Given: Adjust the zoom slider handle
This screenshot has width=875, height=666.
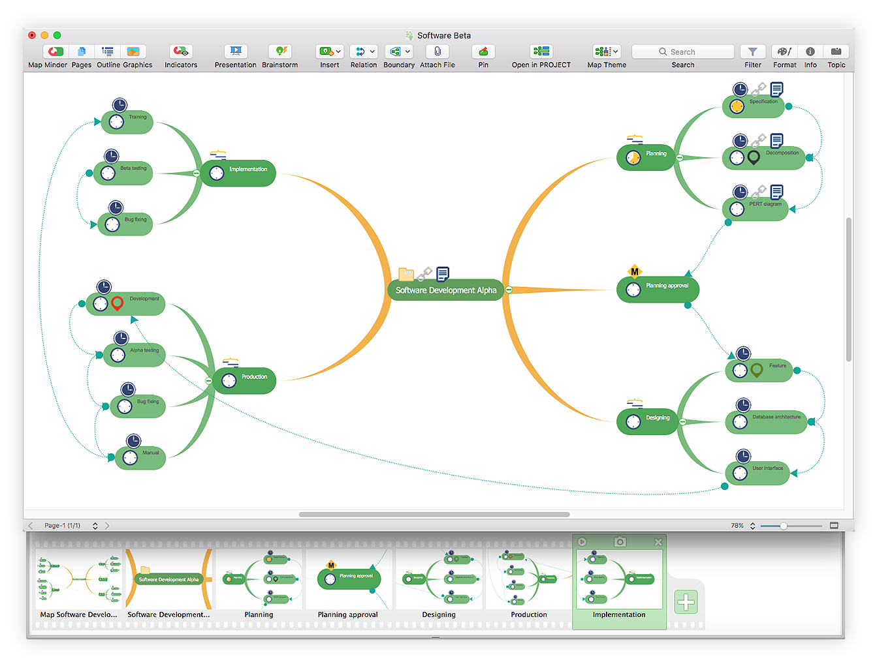Looking at the screenshot, I should point(783,525).
